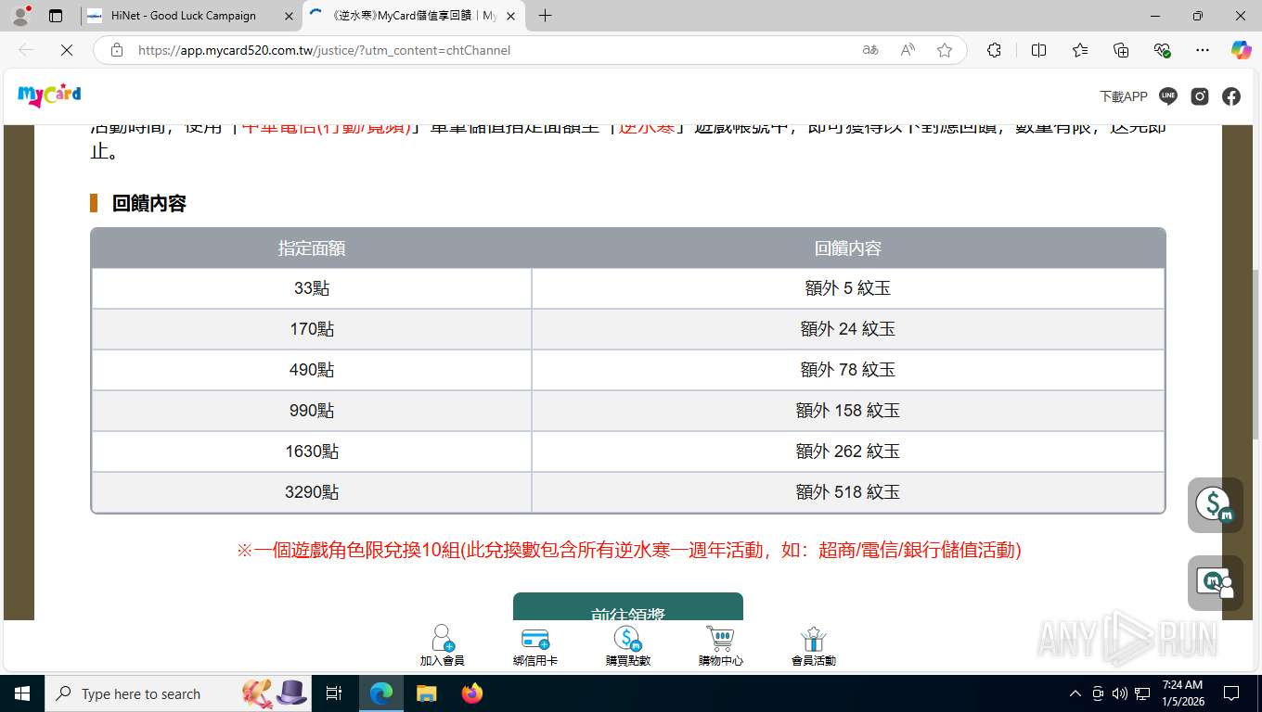The image size is (1262, 712).
Task: Select the 3290點 cell
Action: [312, 492]
